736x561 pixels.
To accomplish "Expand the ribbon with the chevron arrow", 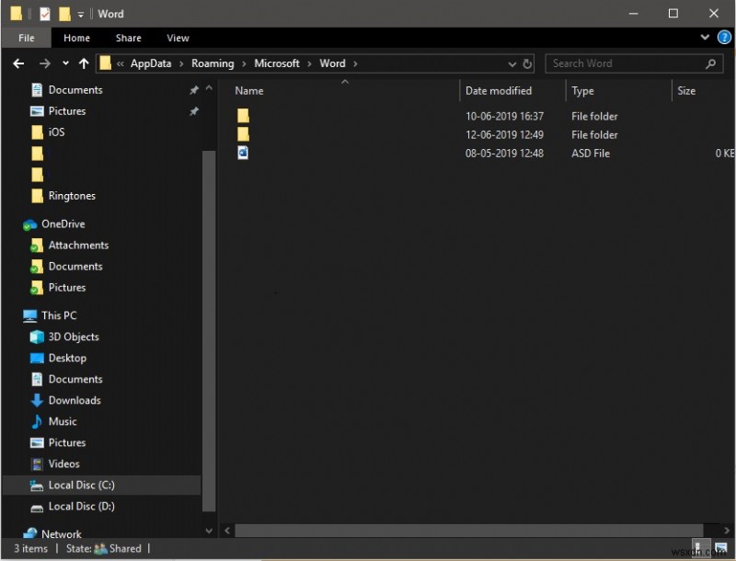I will pyautogui.click(x=705, y=37).
